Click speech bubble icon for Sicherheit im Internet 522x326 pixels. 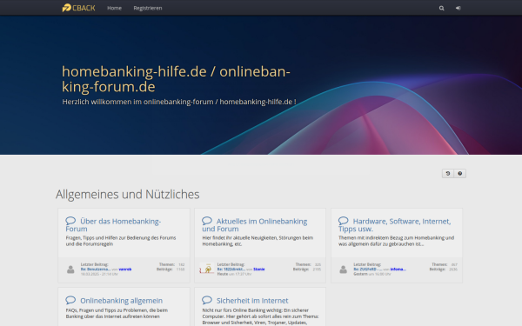click(207, 300)
